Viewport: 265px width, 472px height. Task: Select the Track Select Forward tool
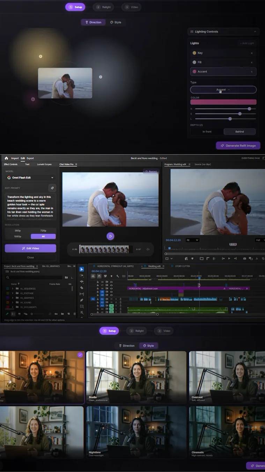pos(81,276)
